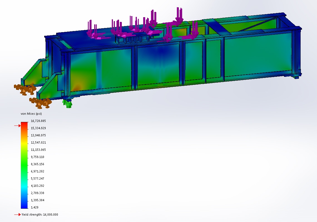Click the minimum legend value 1.429

click(x=34, y=207)
